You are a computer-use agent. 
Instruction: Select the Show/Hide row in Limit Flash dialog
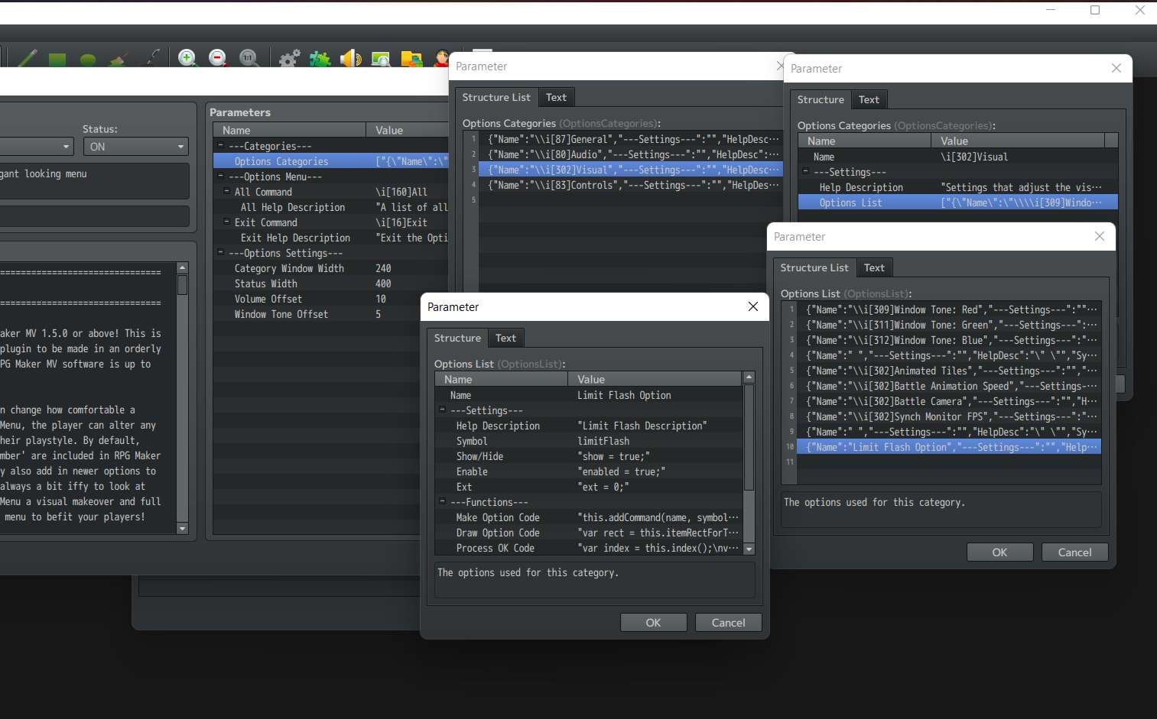pyautogui.click(x=589, y=456)
